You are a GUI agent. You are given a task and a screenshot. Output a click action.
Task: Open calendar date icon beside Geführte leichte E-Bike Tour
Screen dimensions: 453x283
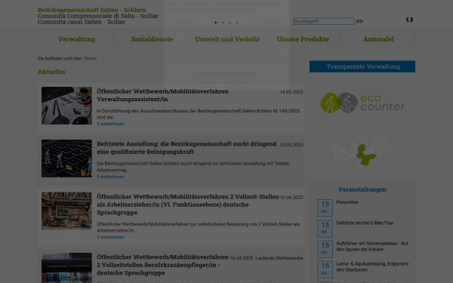(325, 228)
